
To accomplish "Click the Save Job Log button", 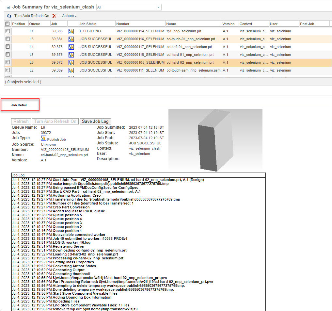I will (95, 122).
